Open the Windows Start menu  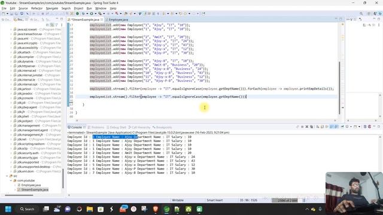(x=8, y=209)
